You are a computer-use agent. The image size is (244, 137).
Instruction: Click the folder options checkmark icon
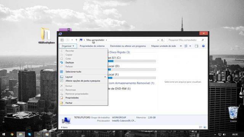pyautogui.click(x=62, y=81)
